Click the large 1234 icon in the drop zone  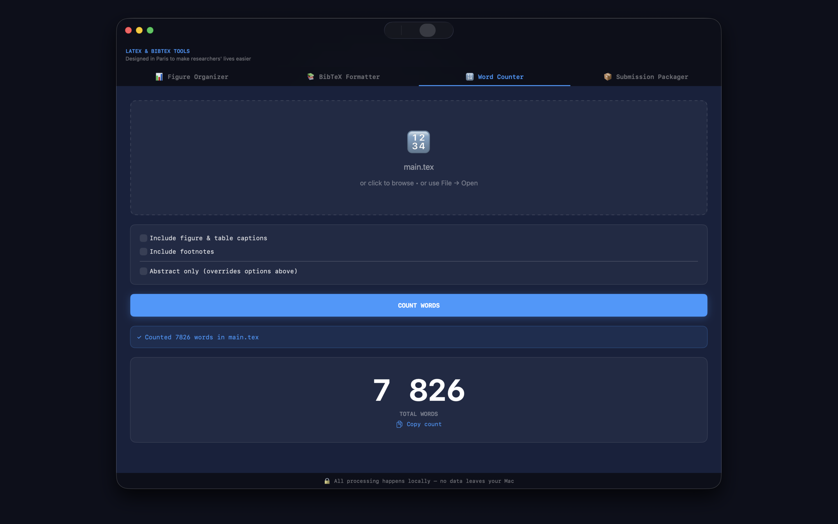[419, 142]
